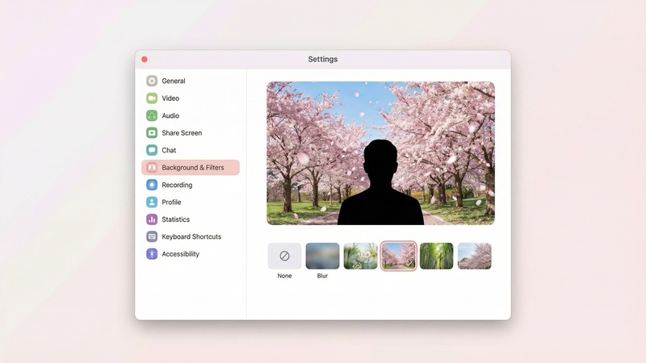View the Statistics label
This screenshot has height=363, width=646.
tap(175, 219)
